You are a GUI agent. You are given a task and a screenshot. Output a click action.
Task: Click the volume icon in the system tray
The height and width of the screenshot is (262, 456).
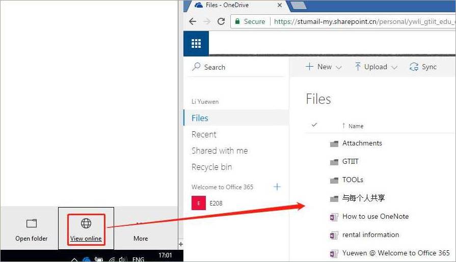(x=123, y=259)
